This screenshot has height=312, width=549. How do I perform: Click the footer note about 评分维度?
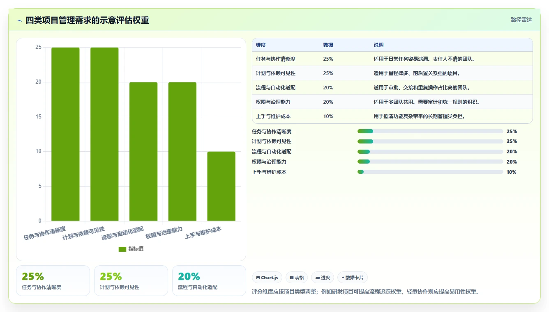[x=366, y=292]
